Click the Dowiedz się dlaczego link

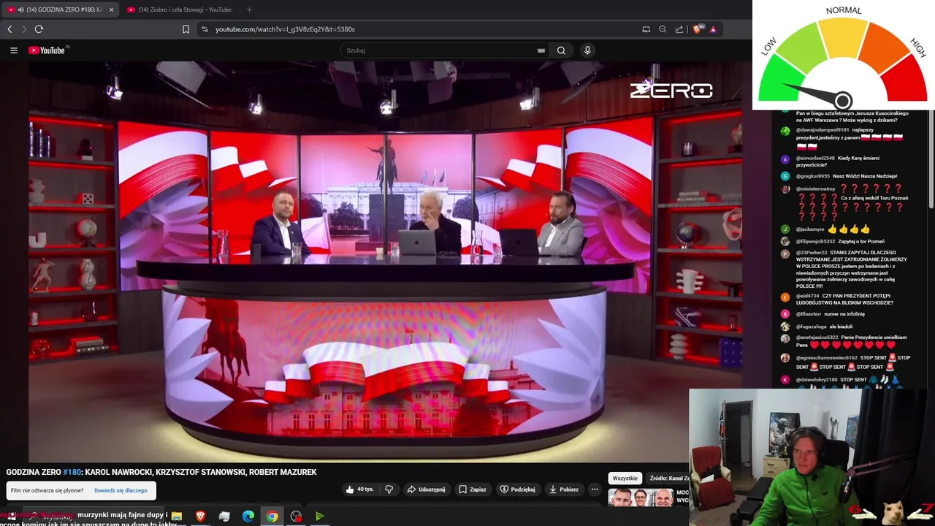point(121,490)
